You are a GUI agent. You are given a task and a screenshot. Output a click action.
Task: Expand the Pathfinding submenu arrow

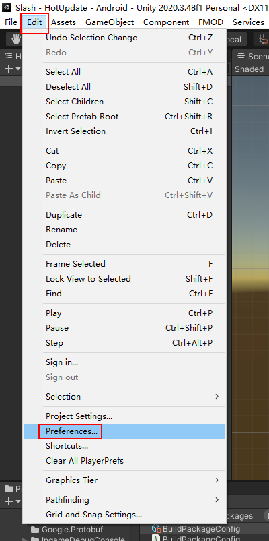[x=217, y=500]
